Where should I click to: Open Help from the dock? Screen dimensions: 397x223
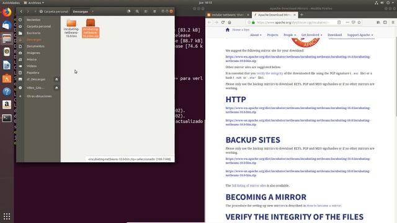pos(7,92)
